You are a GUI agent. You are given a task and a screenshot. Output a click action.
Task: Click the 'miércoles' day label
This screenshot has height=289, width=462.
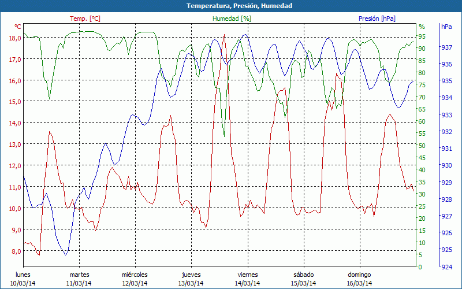tap(135, 275)
